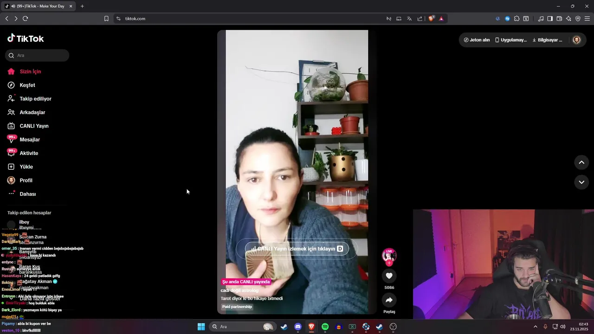594x334 pixels.
Task: Open Brave Shields lion icon
Action: (432, 19)
